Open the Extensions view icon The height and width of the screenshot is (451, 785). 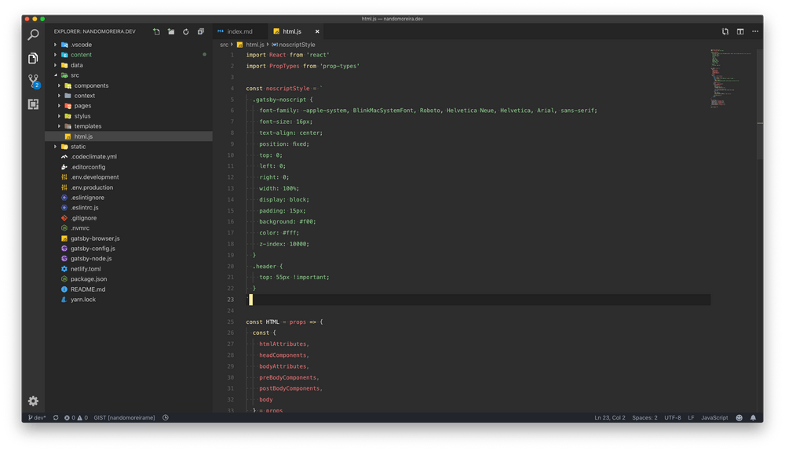coord(33,104)
